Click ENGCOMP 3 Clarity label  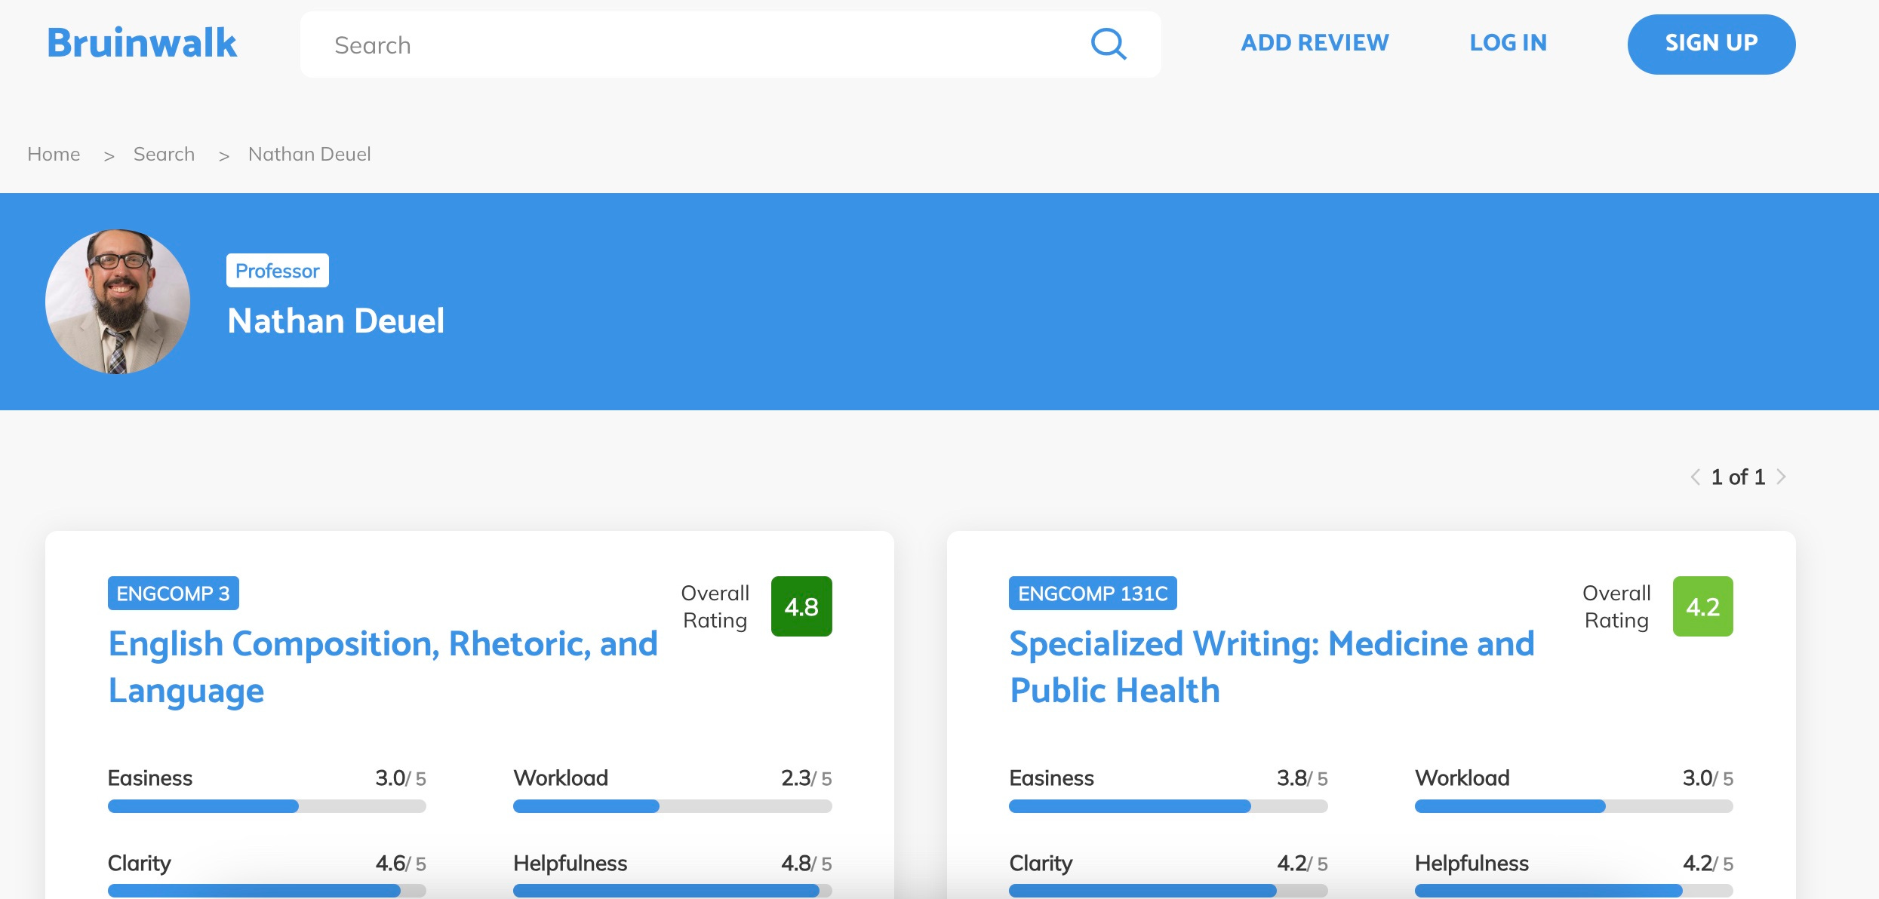tap(140, 863)
